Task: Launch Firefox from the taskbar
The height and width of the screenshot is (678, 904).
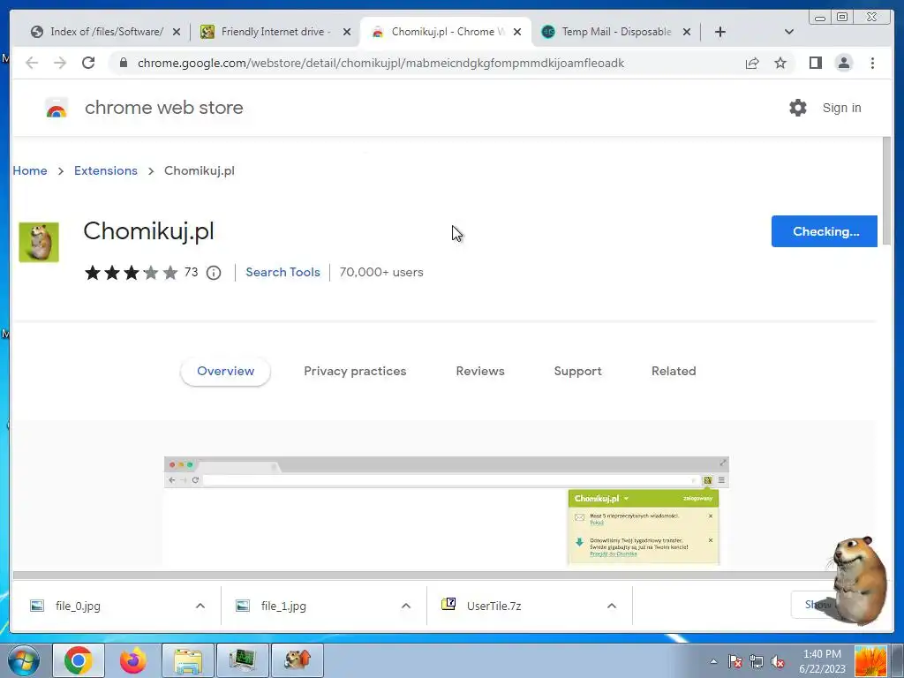Action: [132, 660]
